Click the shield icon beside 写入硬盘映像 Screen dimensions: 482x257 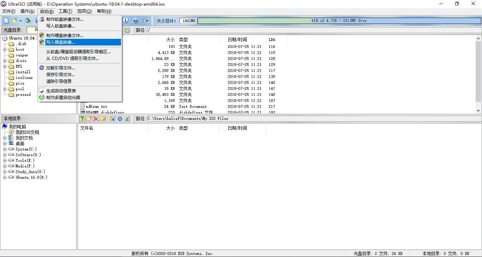(42, 42)
